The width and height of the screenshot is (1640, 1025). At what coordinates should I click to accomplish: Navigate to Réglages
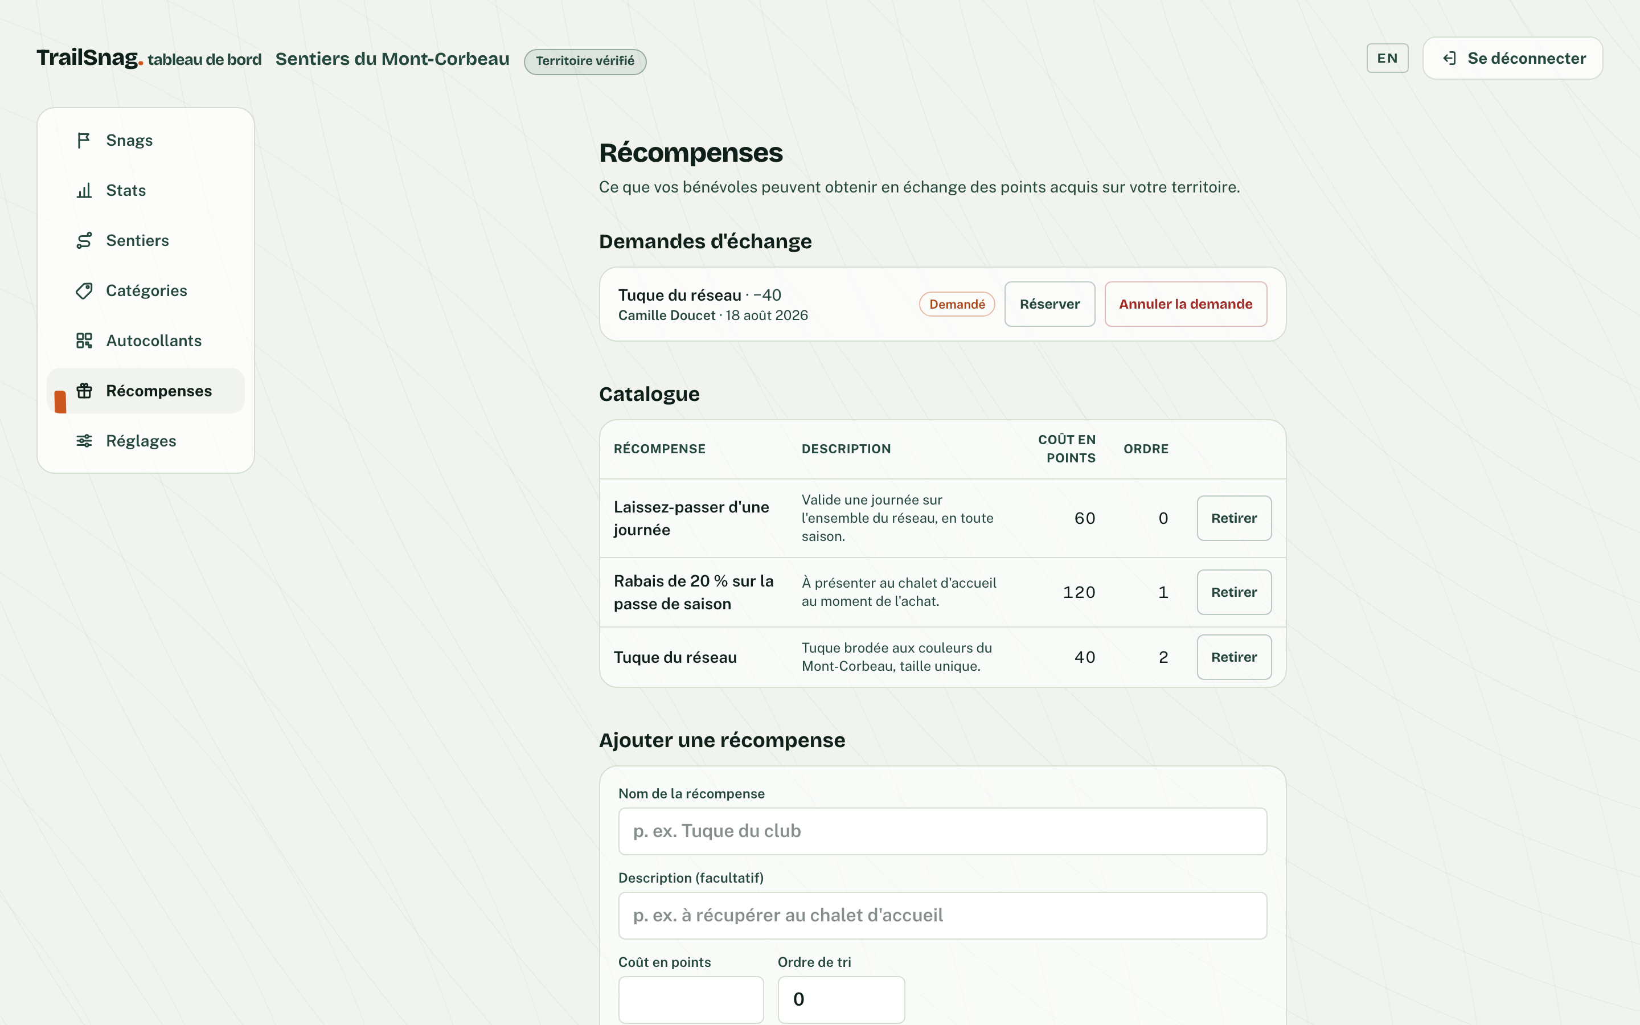click(146, 441)
